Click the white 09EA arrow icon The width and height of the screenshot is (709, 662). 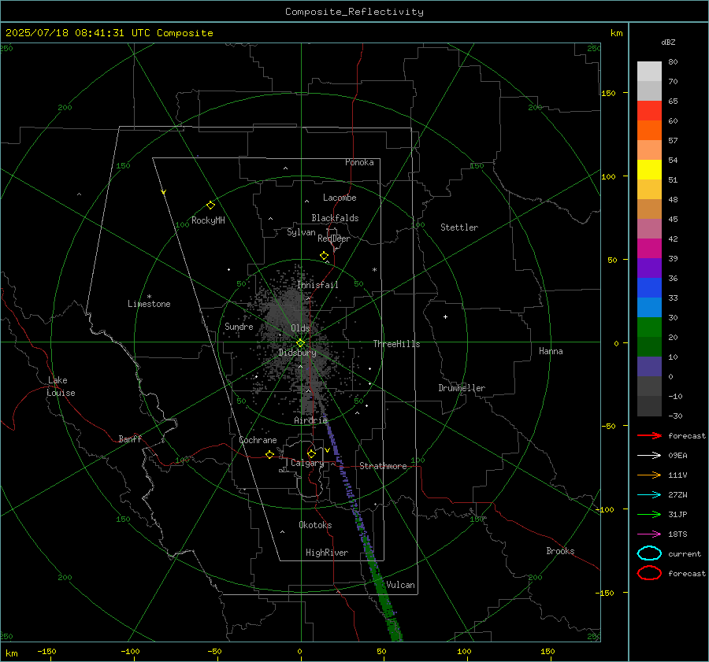(x=649, y=455)
